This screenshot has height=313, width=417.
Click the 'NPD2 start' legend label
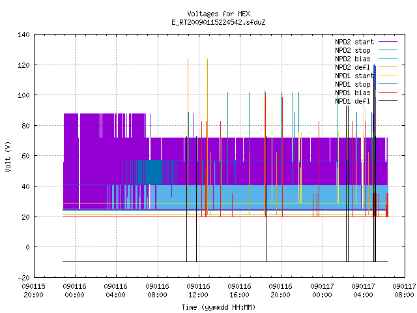point(354,42)
